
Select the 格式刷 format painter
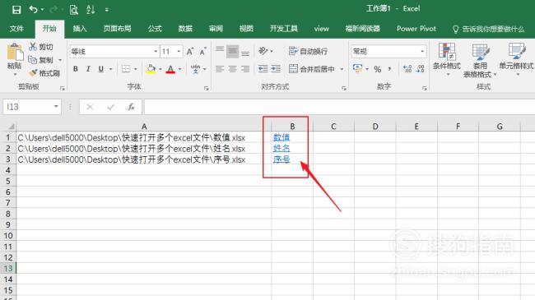tap(44, 73)
